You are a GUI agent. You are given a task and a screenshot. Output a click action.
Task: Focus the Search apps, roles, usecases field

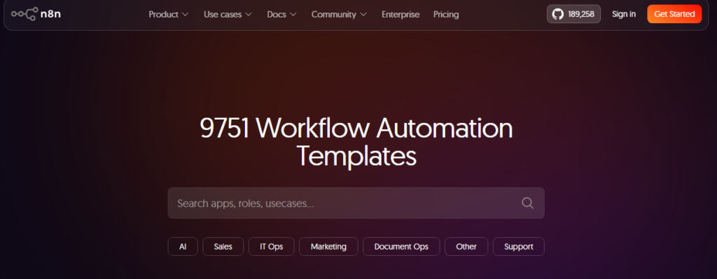356,203
